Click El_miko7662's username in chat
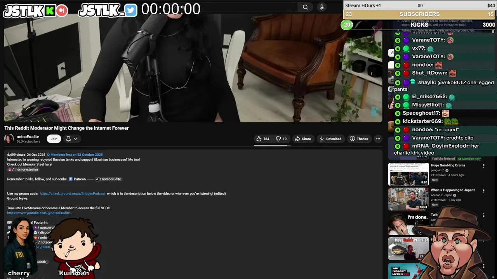Viewport: 497px width, 279px height. [429, 96]
